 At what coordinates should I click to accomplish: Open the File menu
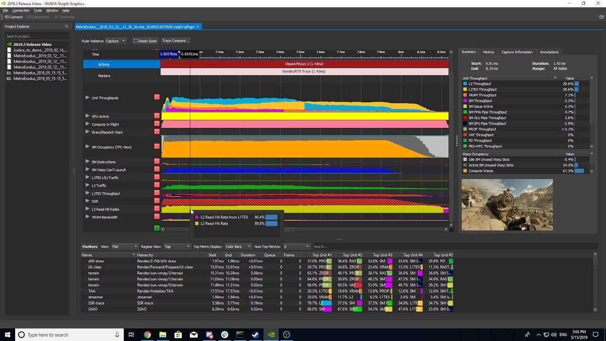(x=5, y=10)
